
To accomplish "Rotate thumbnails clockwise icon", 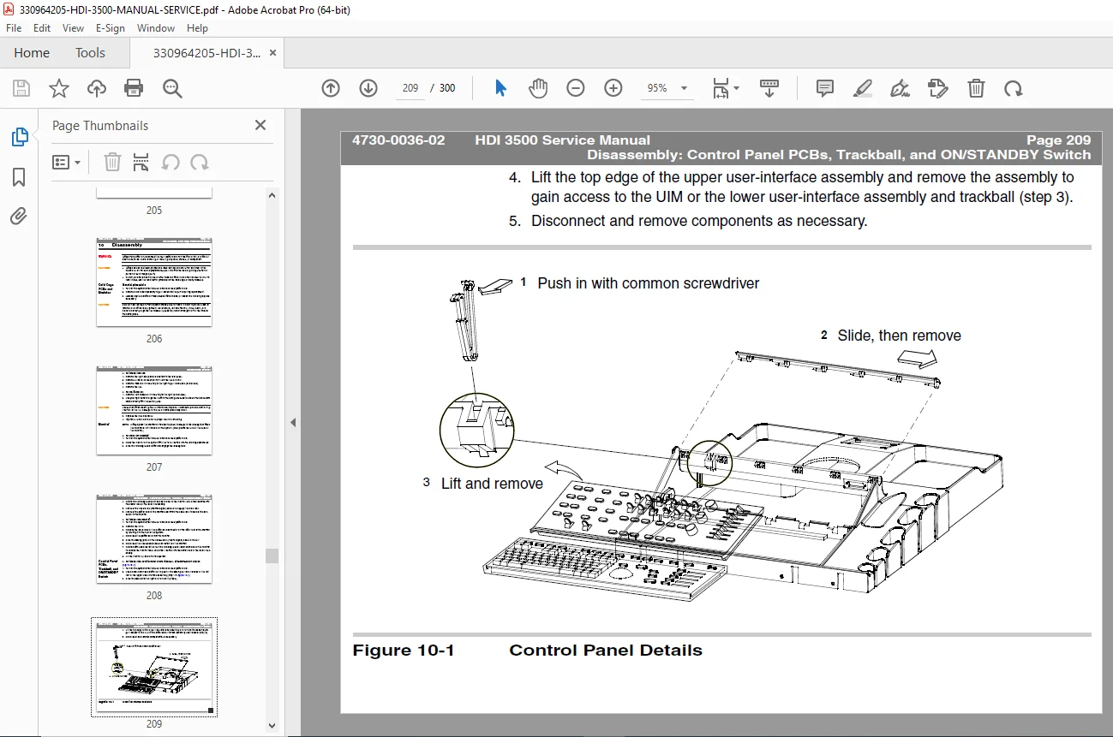I will pos(200,162).
